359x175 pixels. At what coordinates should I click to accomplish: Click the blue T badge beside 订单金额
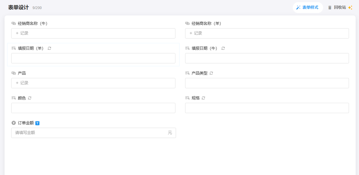37,123
